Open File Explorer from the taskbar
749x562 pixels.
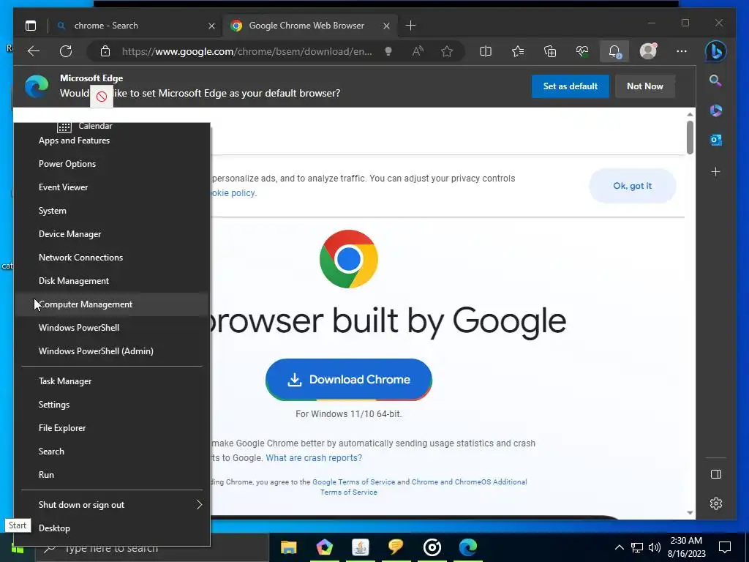pyautogui.click(x=288, y=547)
